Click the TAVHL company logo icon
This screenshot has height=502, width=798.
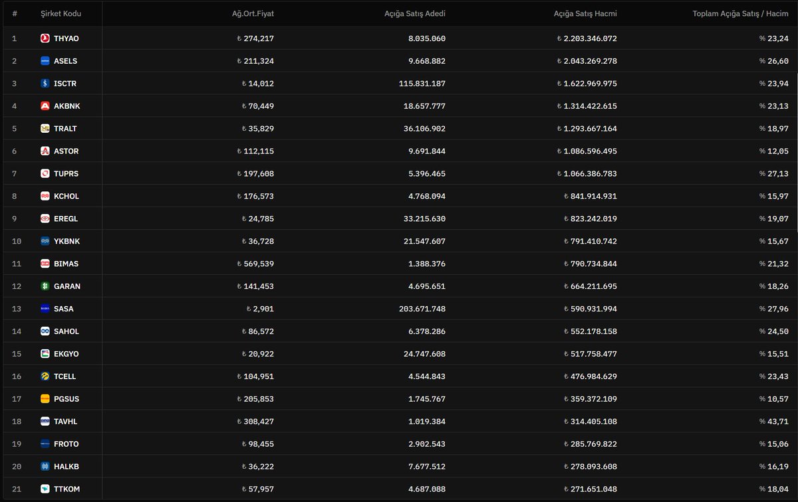point(45,422)
